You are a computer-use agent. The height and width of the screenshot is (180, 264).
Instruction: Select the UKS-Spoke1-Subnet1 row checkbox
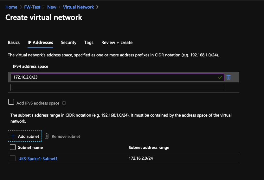point(13,158)
